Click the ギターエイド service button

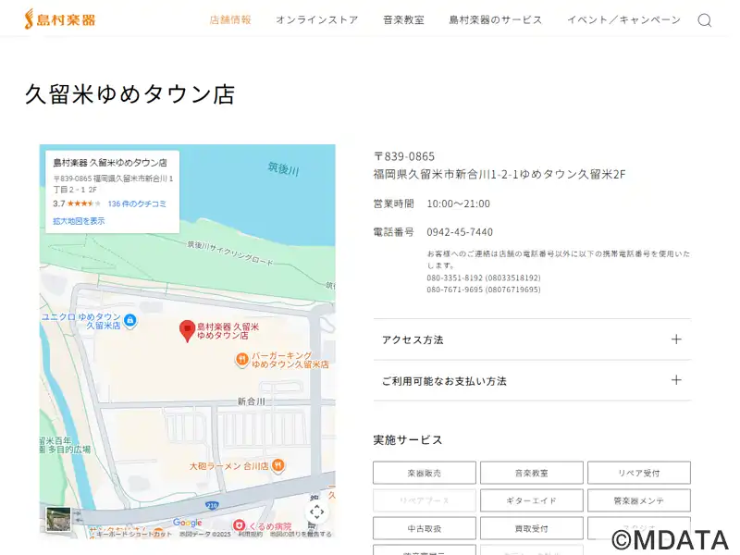tap(532, 500)
